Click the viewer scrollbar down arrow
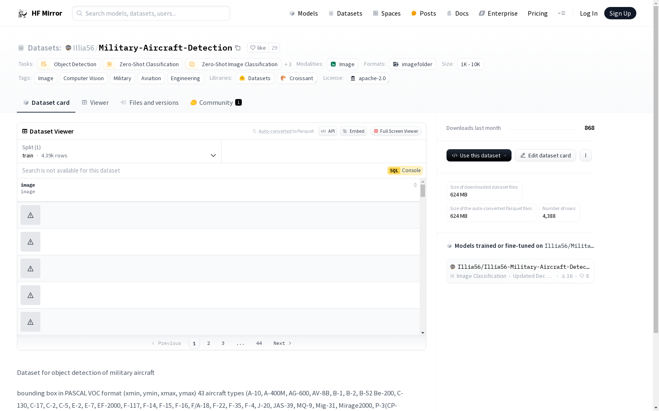This screenshot has width=659, height=411. click(423, 333)
